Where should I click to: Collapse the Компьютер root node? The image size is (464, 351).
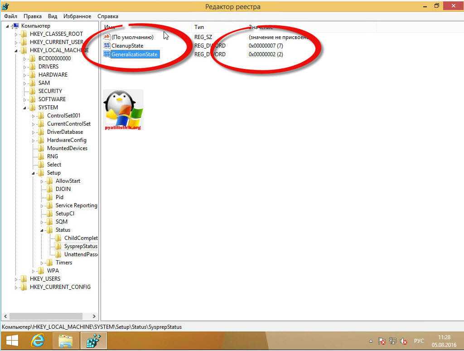tap(7, 26)
